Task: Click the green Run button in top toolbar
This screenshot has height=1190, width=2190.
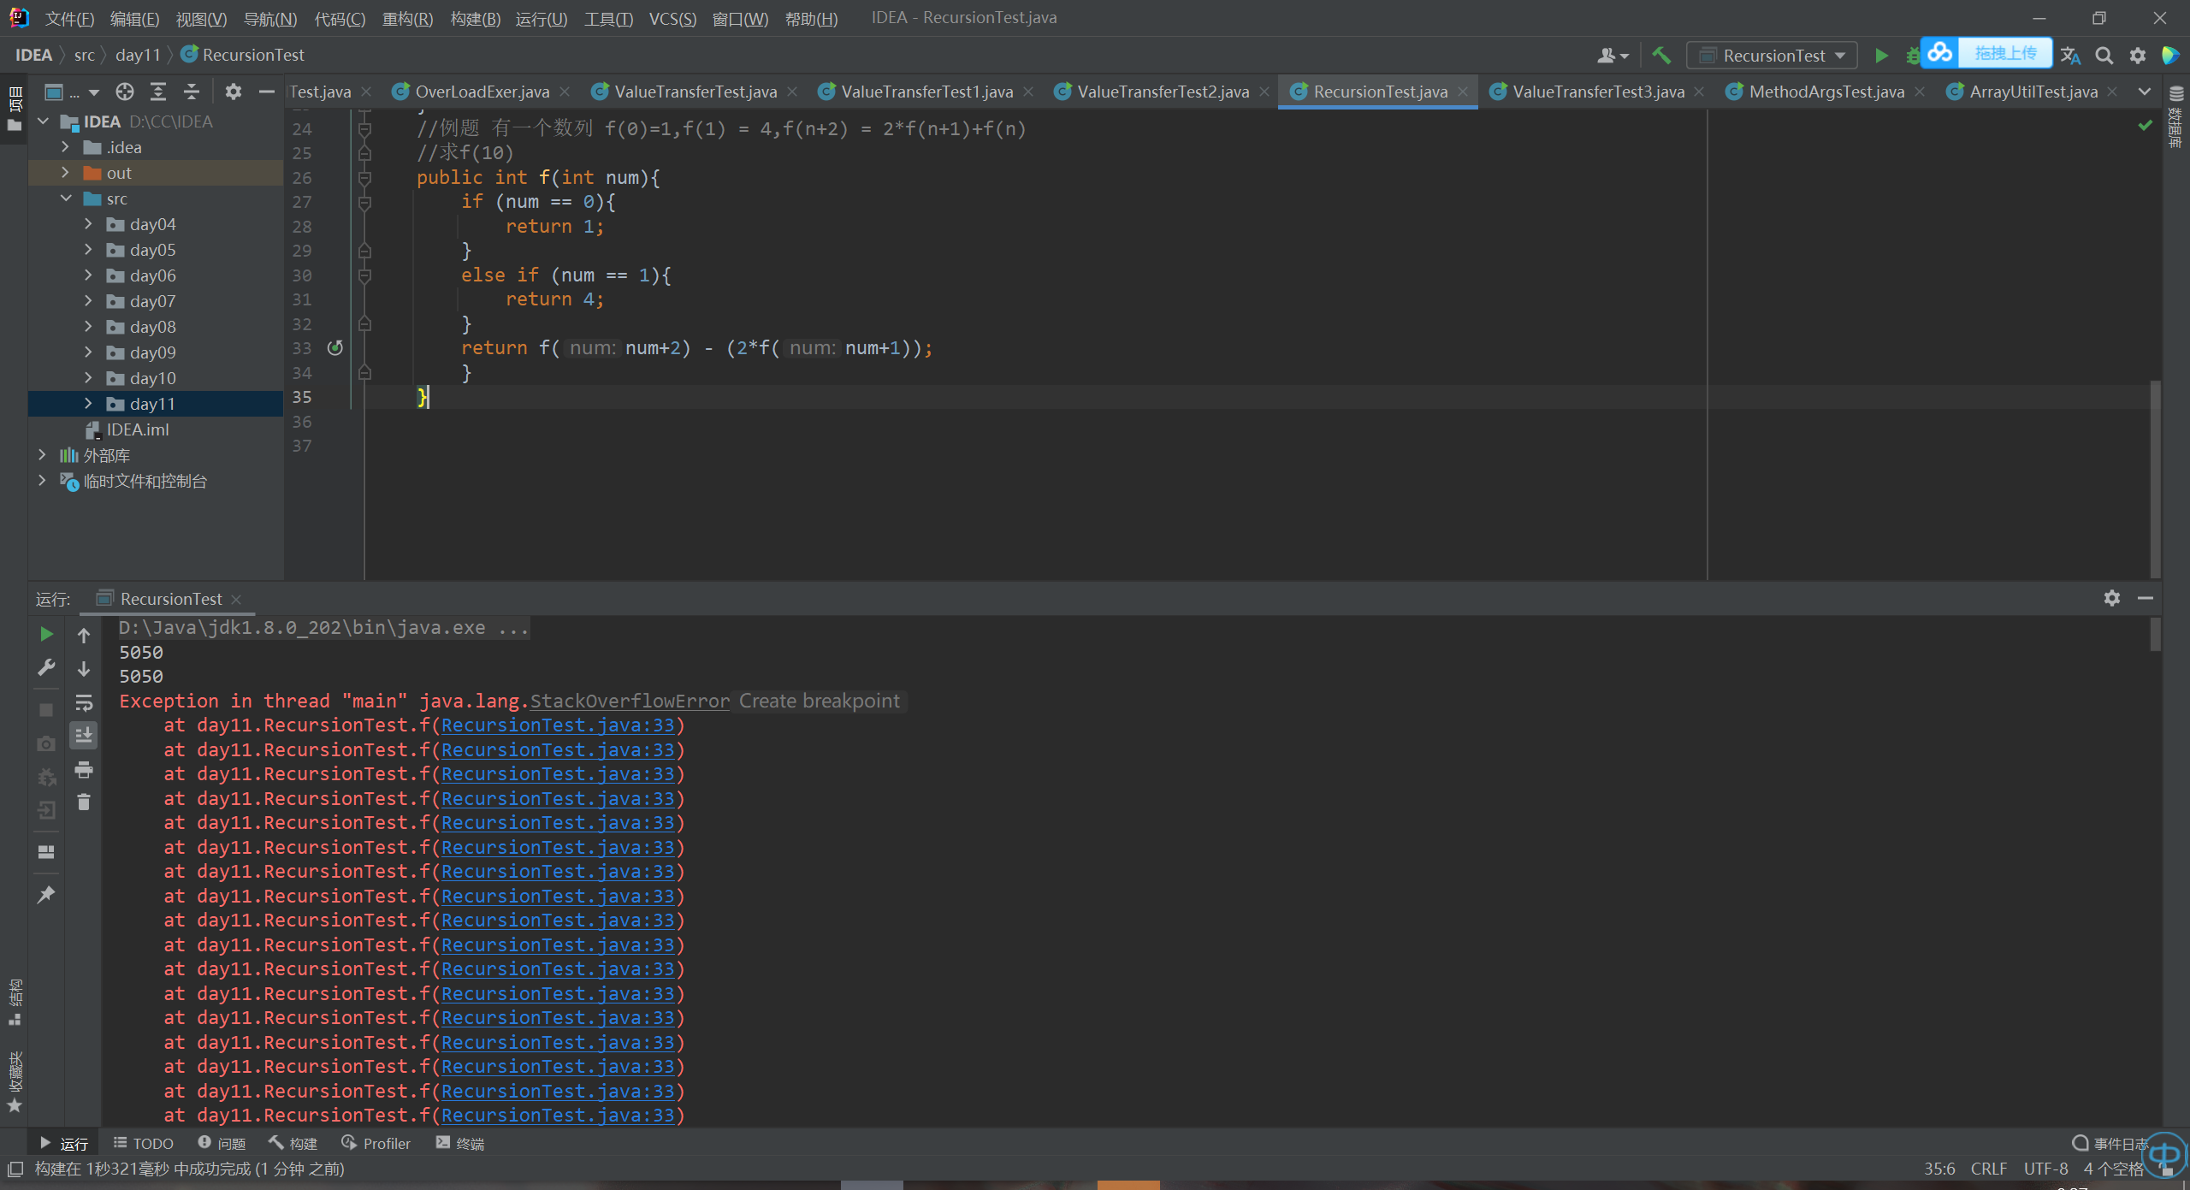Action: click(1881, 56)
